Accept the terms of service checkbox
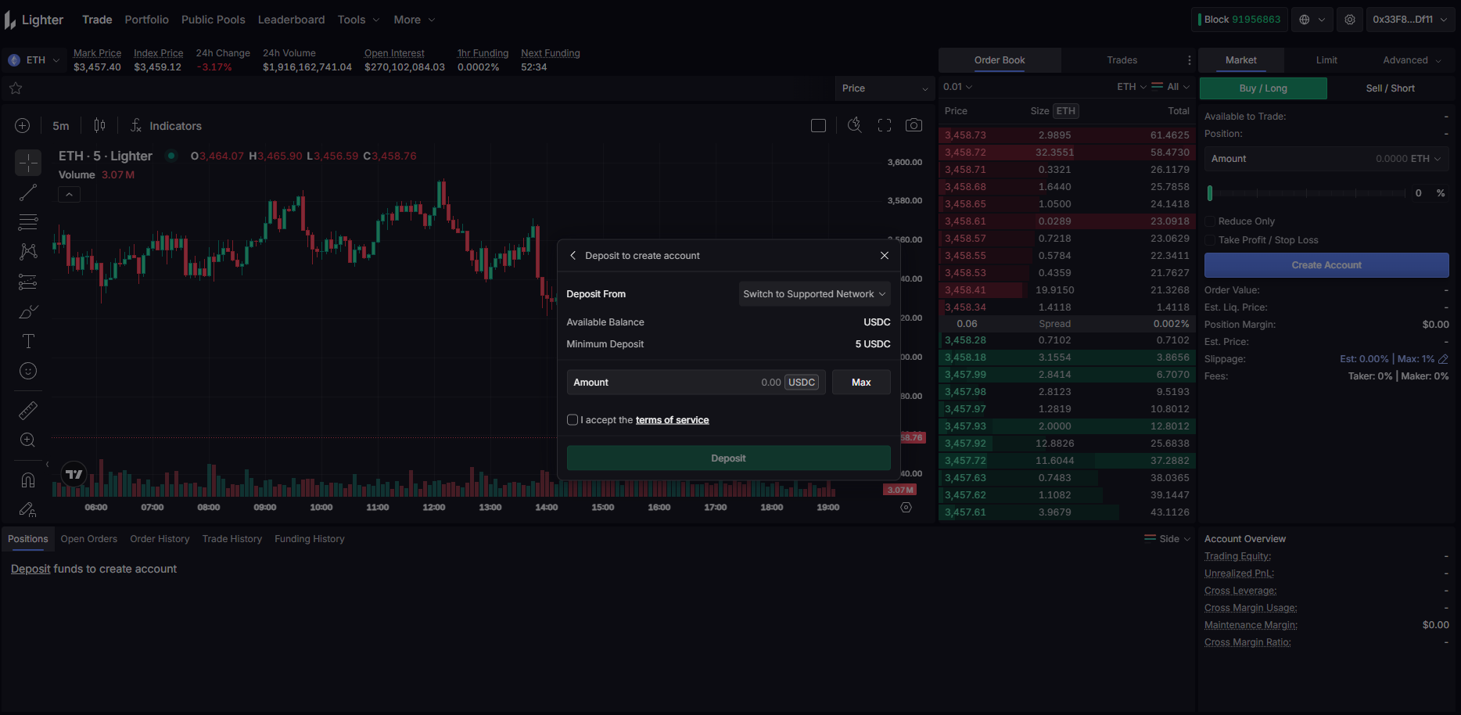This screenshot has height=715, width=1461. coord(573,420)
